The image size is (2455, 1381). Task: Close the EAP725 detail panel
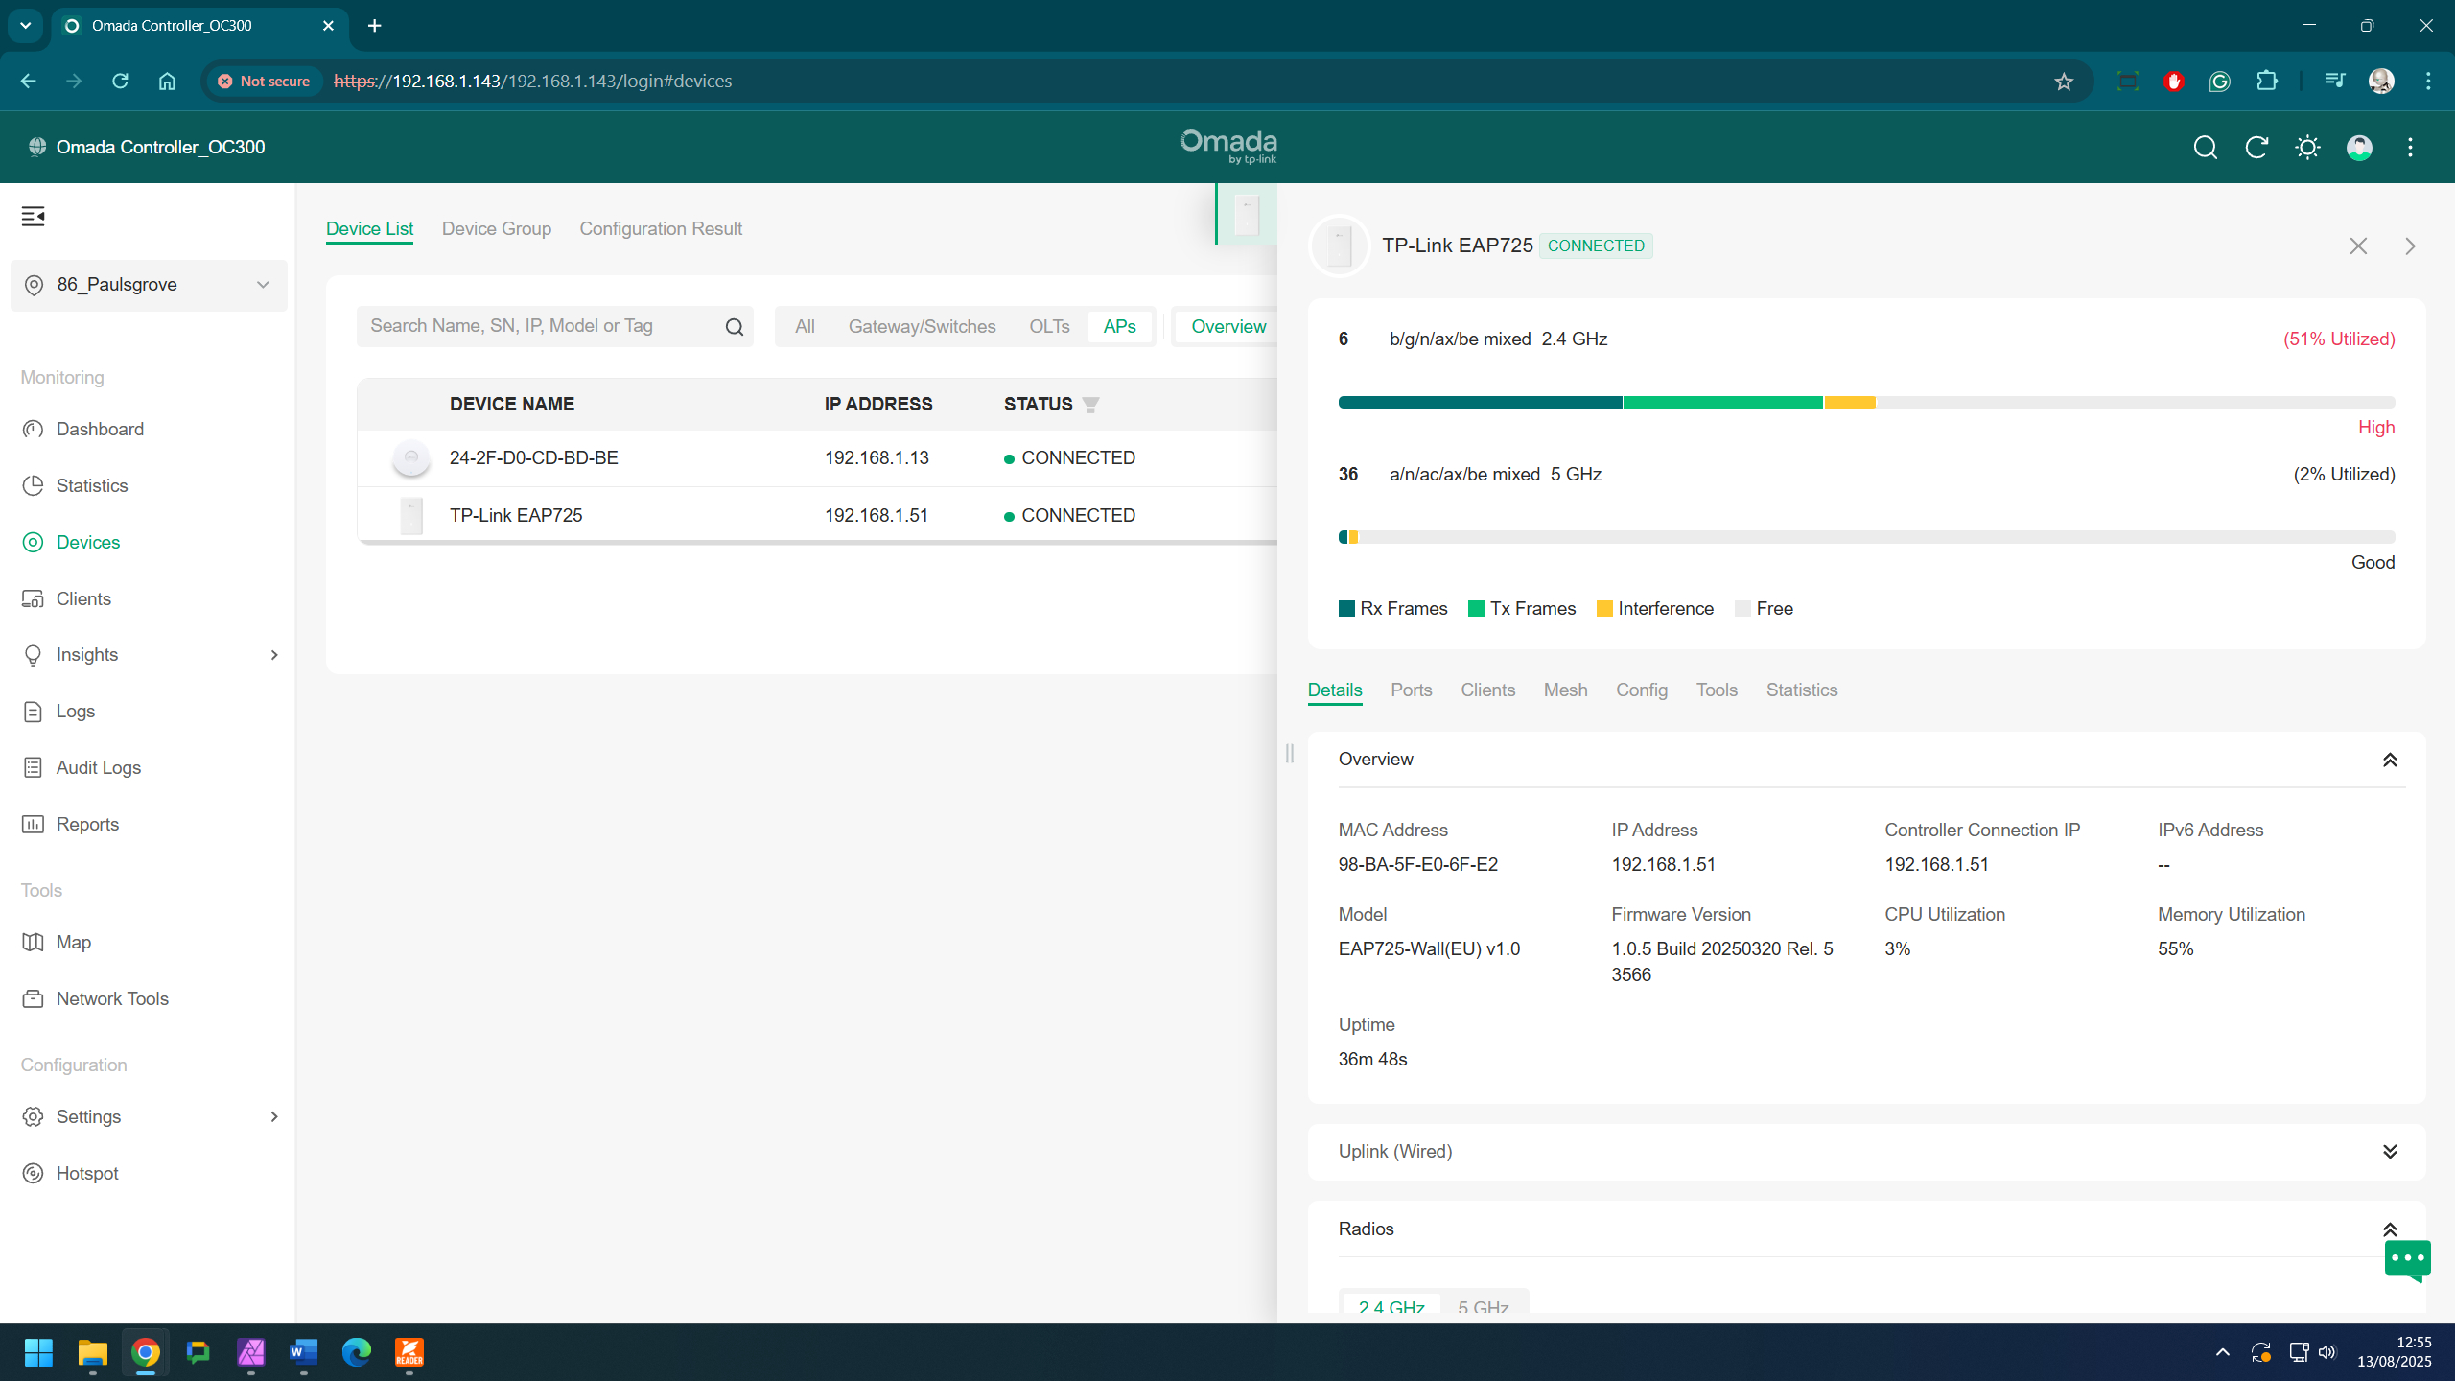pos(2358,246)
